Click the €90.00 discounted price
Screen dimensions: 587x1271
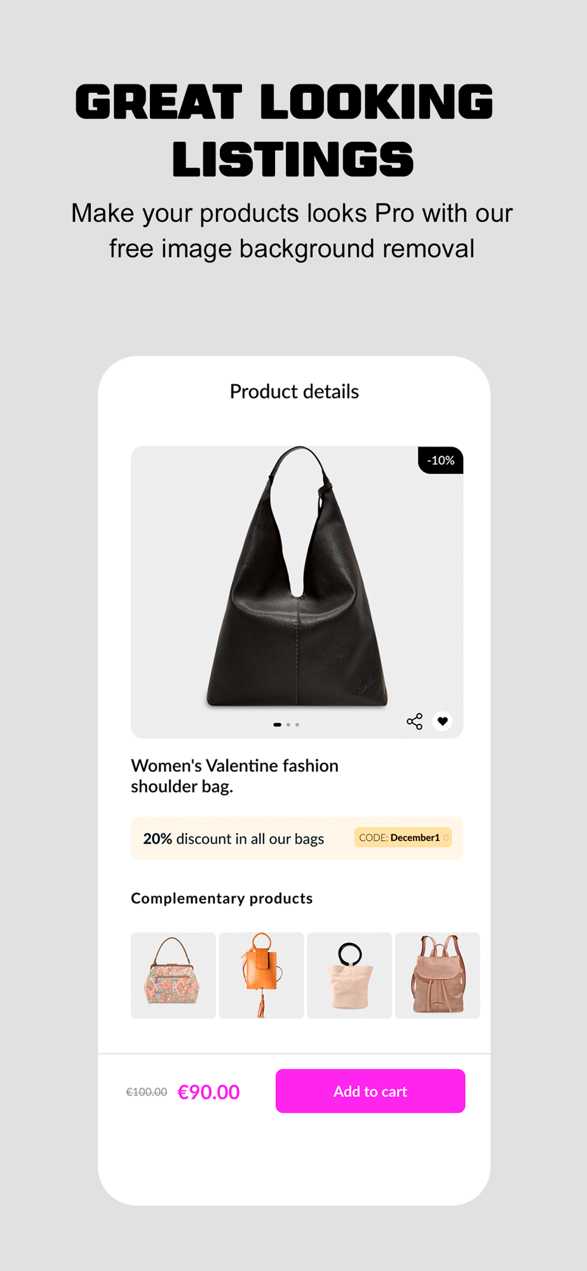pyautogui.click(x=208, y=1092)
